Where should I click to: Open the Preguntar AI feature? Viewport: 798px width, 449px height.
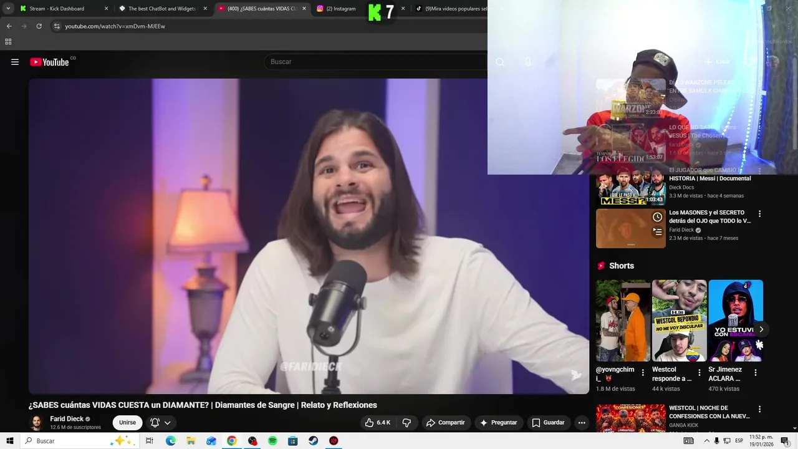coord(498,422)
